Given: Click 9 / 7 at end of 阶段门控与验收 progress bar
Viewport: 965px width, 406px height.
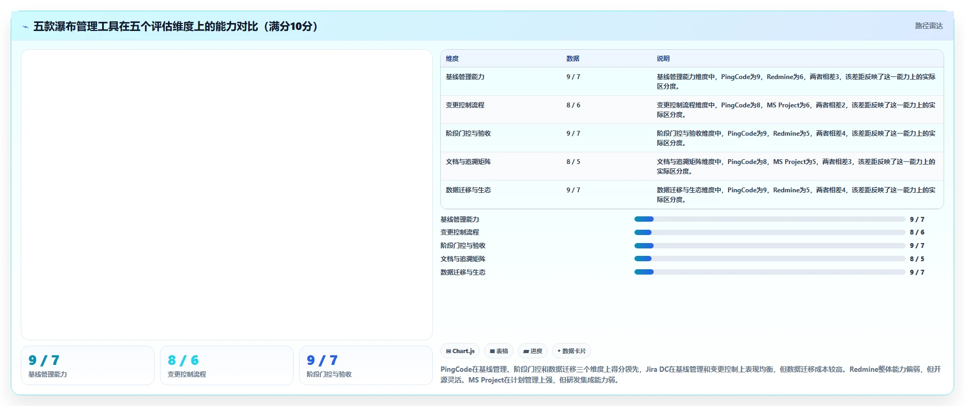Looking at the screenshot, I should [917, 246].
